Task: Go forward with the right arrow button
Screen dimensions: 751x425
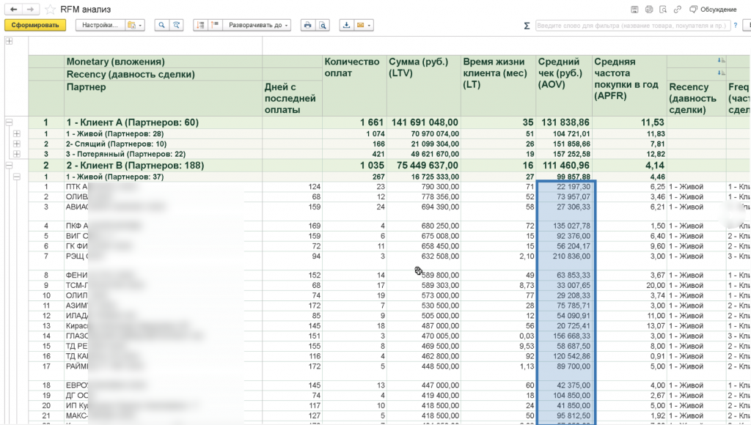Action: click(x=30, y=9)
